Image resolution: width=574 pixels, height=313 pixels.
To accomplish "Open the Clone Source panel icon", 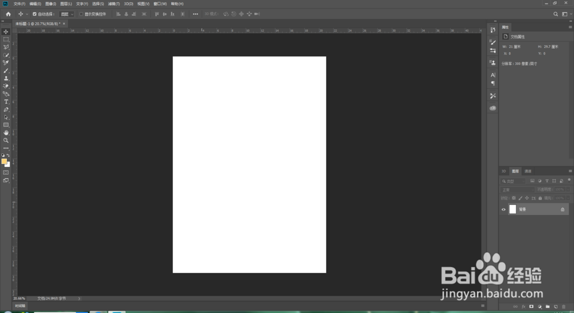I will pos(492,63).
